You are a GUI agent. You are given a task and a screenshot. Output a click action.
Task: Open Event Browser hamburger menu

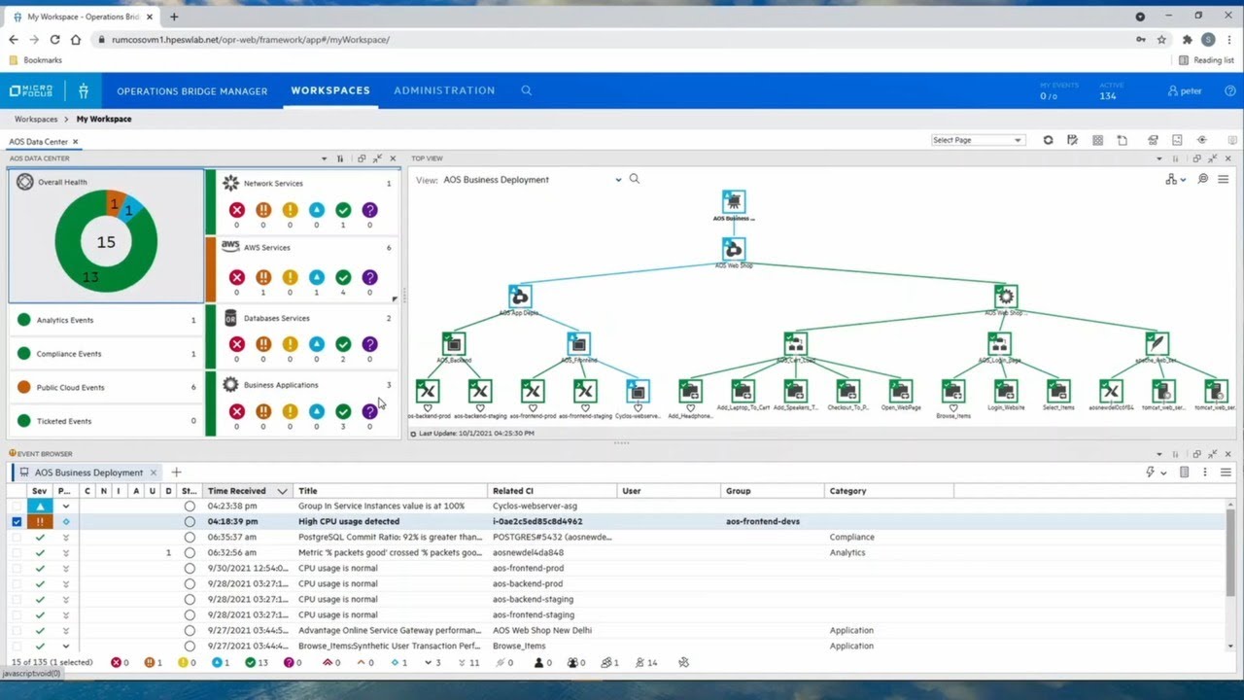[x=1226, y=472]
